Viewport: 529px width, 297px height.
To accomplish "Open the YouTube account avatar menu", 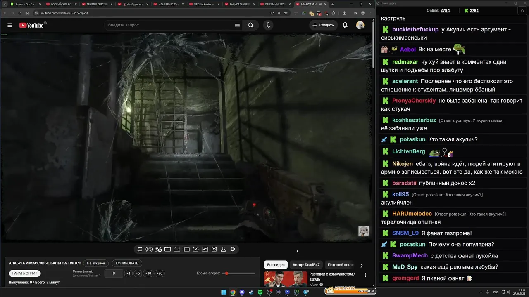I will coord(360,25).
